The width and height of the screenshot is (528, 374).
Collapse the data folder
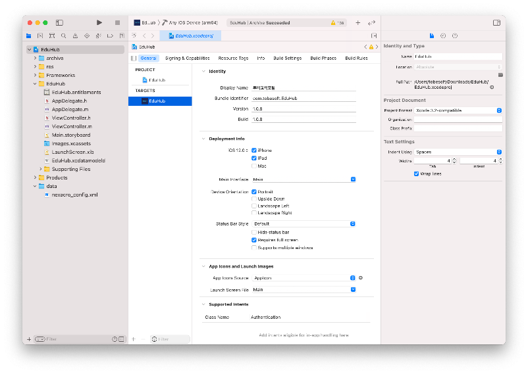tap(35, 186)
